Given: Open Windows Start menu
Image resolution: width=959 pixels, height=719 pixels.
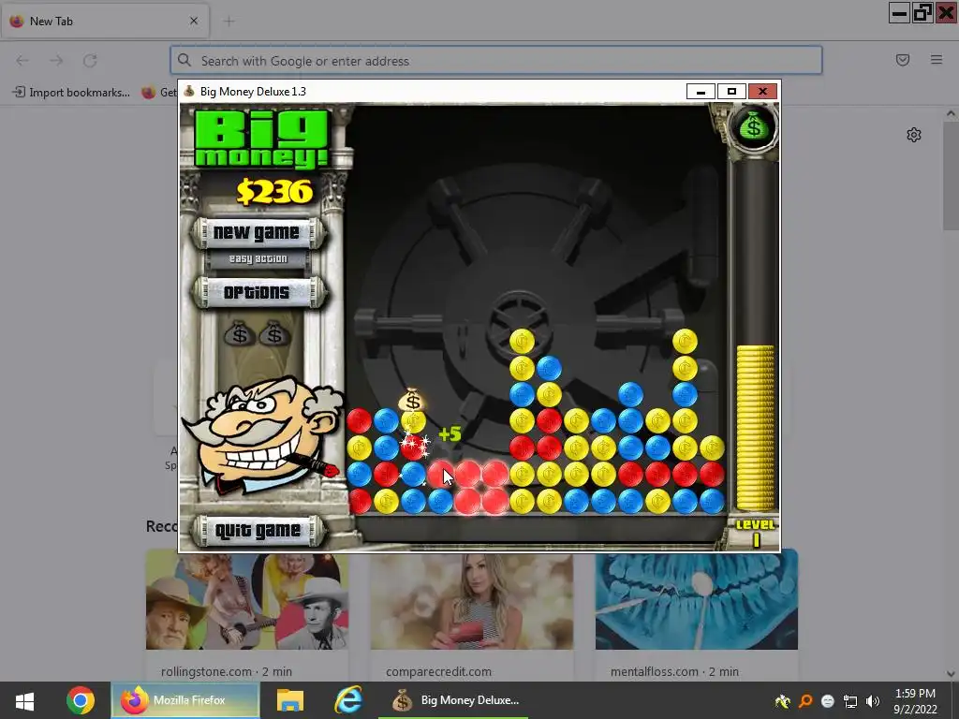Looking at the screenshot, I should click(24, 700).
